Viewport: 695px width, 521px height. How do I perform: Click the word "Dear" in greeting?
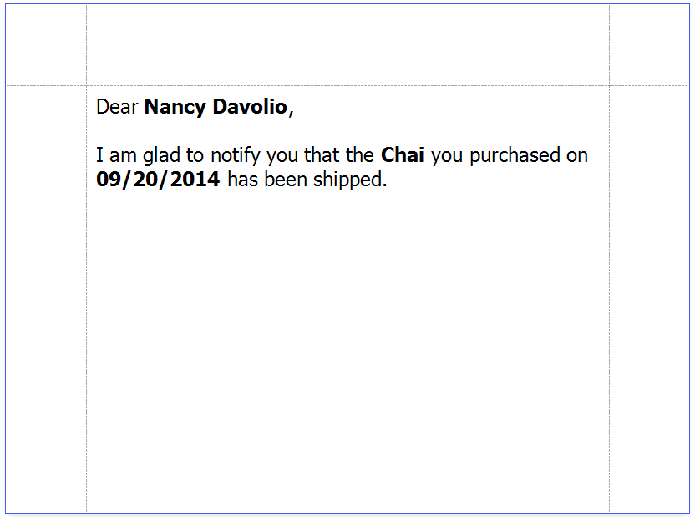click(x=117, y=107)
